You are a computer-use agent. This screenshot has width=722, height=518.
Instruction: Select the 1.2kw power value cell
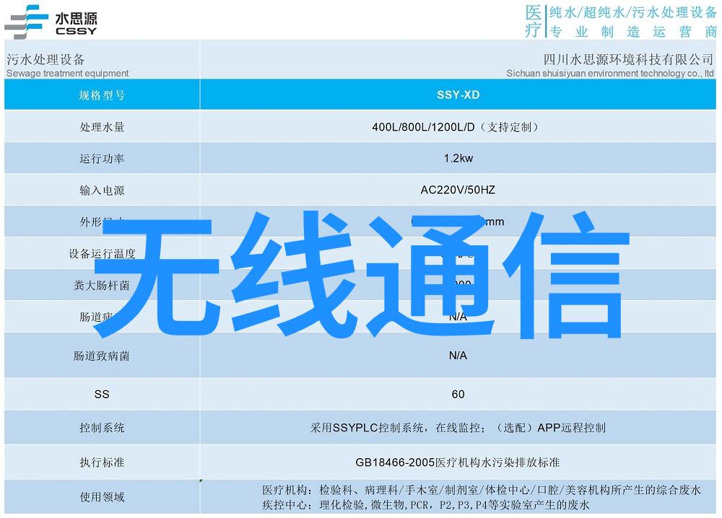(x=458, y=159)
